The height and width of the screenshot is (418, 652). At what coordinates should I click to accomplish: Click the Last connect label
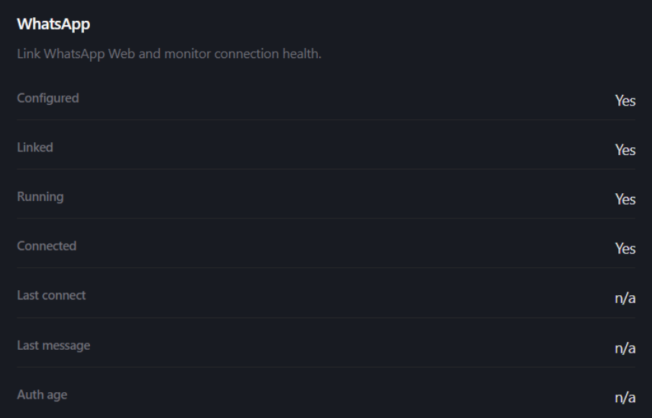point(51,295)
